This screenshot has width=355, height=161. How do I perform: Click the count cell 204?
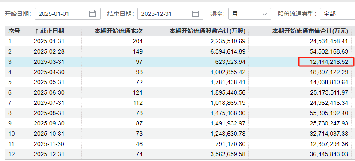pos(137,41)
